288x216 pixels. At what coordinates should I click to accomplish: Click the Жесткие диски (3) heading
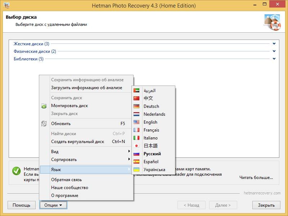pyautogui.click(x=31, y=43)
